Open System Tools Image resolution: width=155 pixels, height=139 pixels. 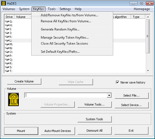[x=95, y=119]
